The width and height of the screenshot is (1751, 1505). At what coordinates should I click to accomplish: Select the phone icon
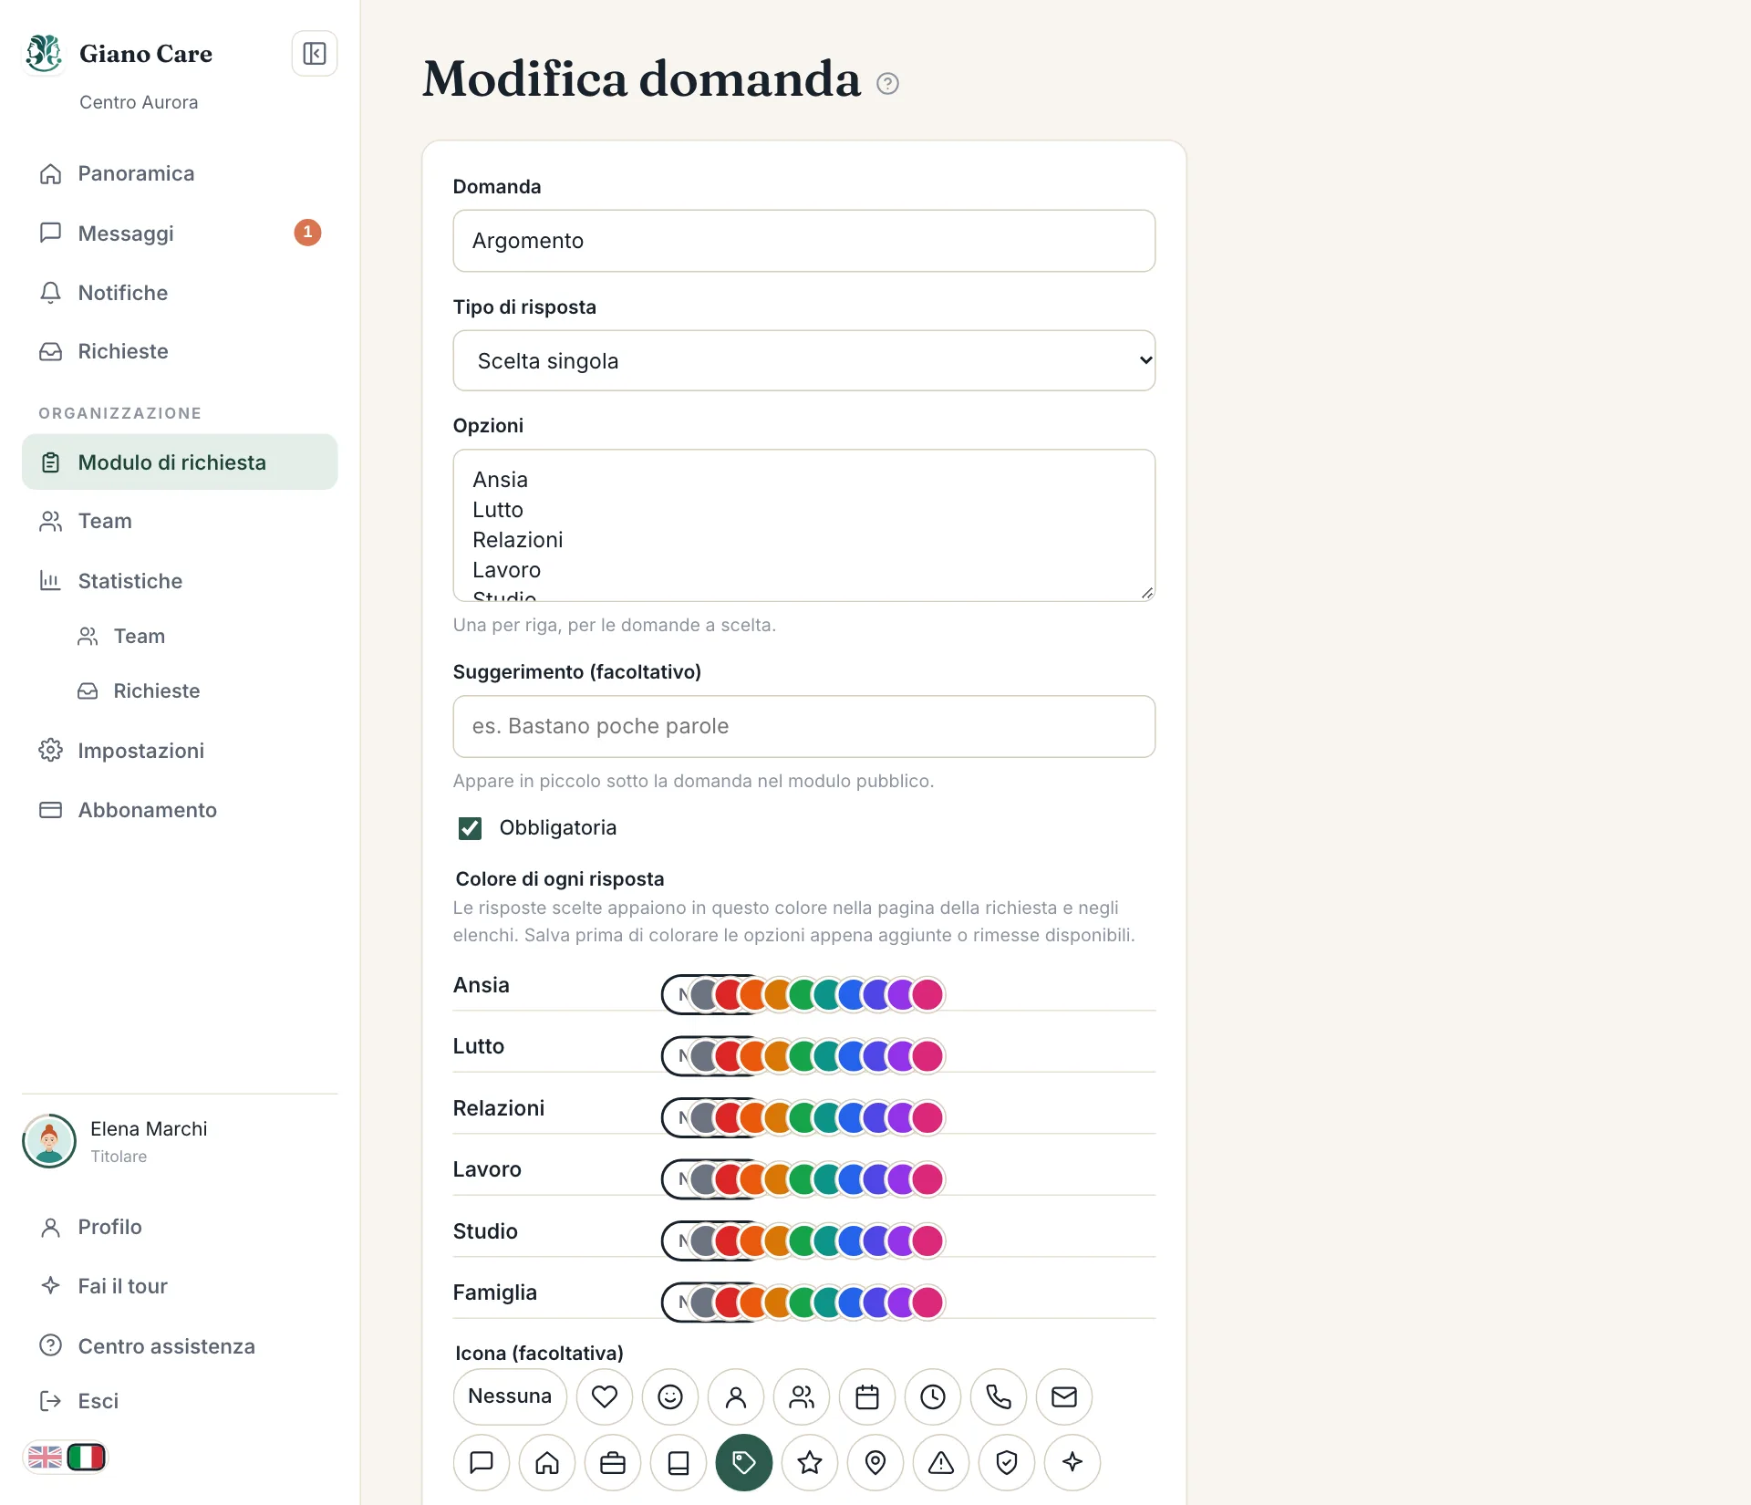[x=999, y=1396]
